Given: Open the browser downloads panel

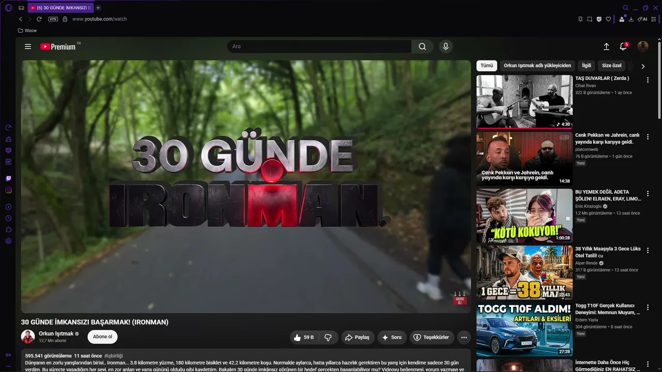Looking at the screenshot, I should pos(632,19).
